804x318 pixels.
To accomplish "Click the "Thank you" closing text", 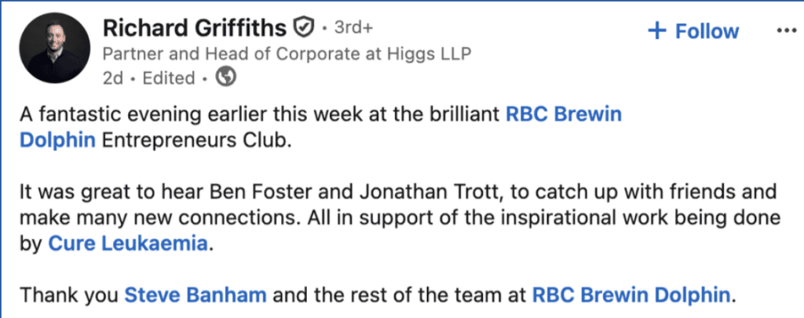I will (68, 296).
